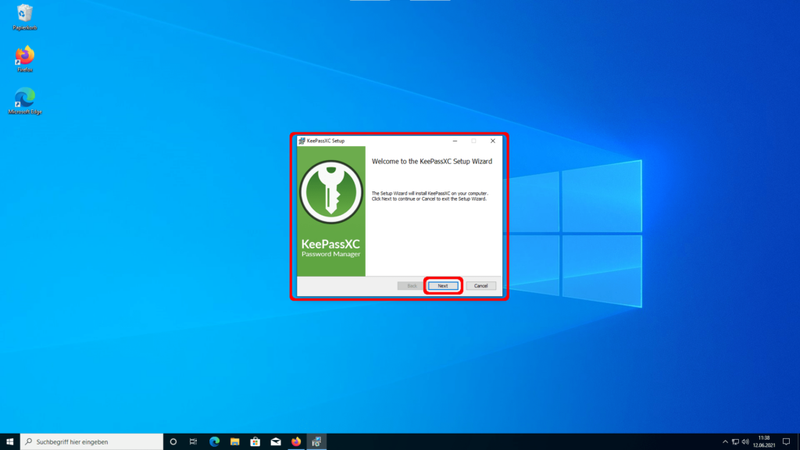The width and height of the screenshot is (800, 450).
Task: Open the notification center icon
Action: (x=786, y=442)
